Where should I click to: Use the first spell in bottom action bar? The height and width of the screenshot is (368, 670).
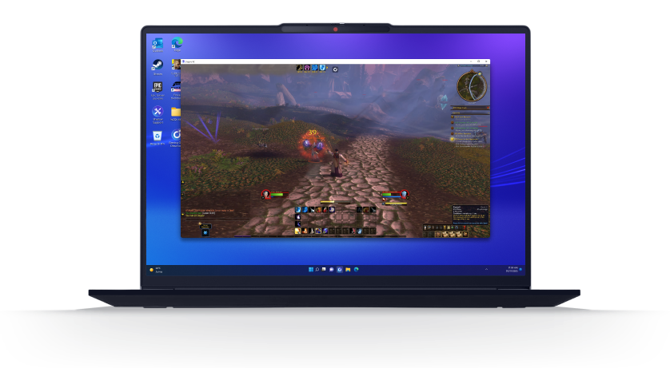[298, 231]
